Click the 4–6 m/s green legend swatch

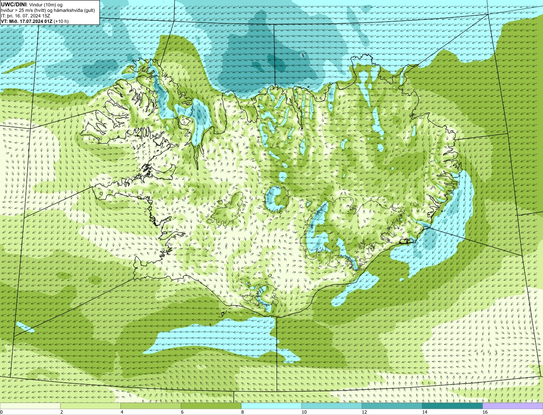[x=151, y=406]
